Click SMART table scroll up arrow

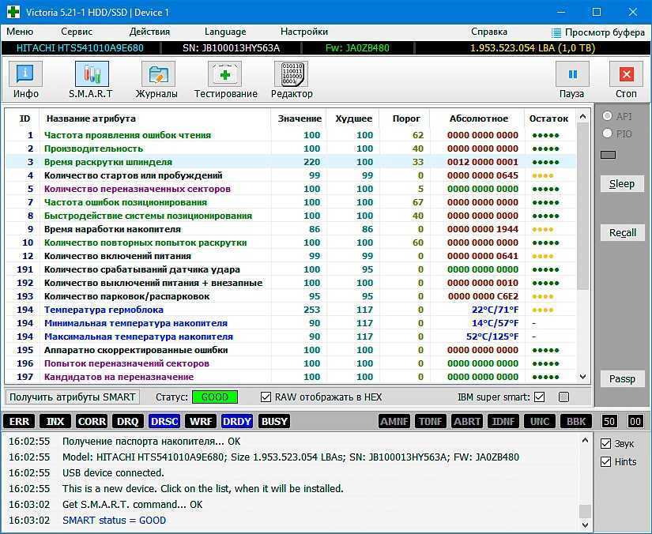(582, 117)
